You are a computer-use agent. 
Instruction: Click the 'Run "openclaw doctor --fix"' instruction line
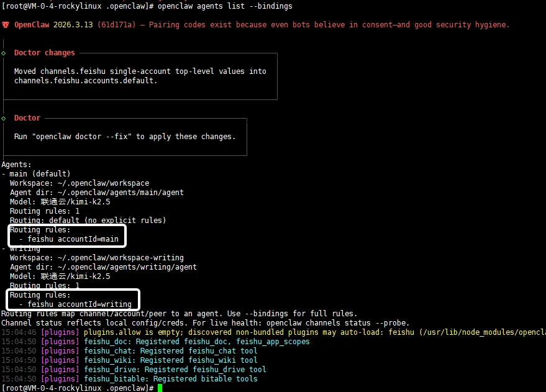tap(125, 137)
